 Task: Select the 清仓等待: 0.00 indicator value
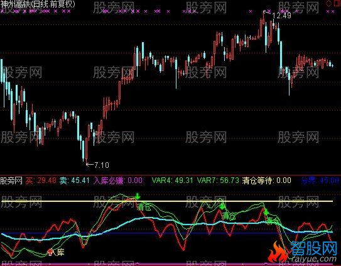267,180
